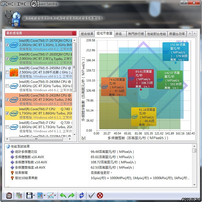Image resolution: width=202 pixels, height=202 pixels.
Task: Check the i7 Q 720 processor checkbox
Action: pyautogui.click(x=7, y=127)
